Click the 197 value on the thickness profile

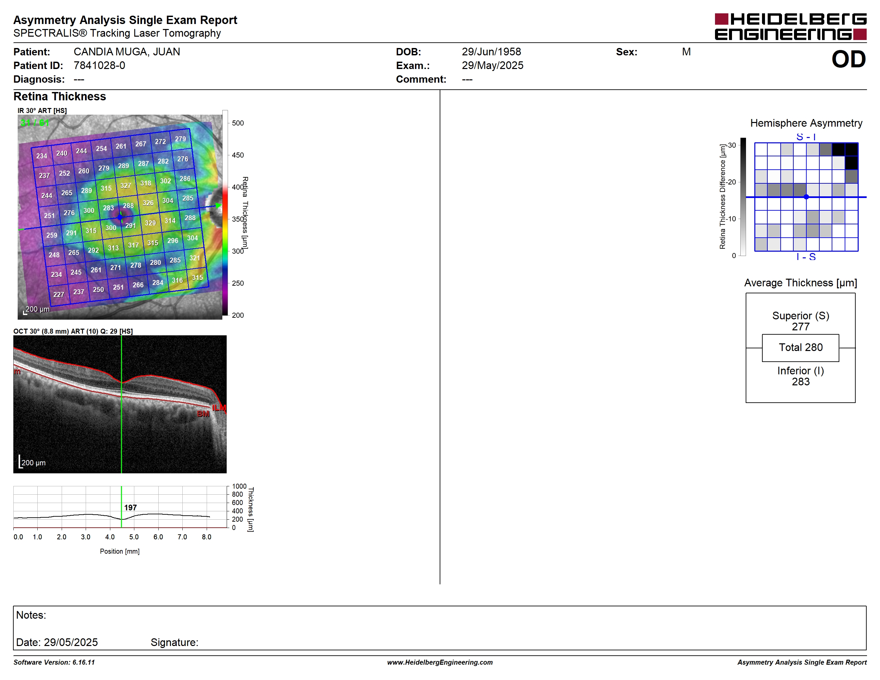click(130, 508)
